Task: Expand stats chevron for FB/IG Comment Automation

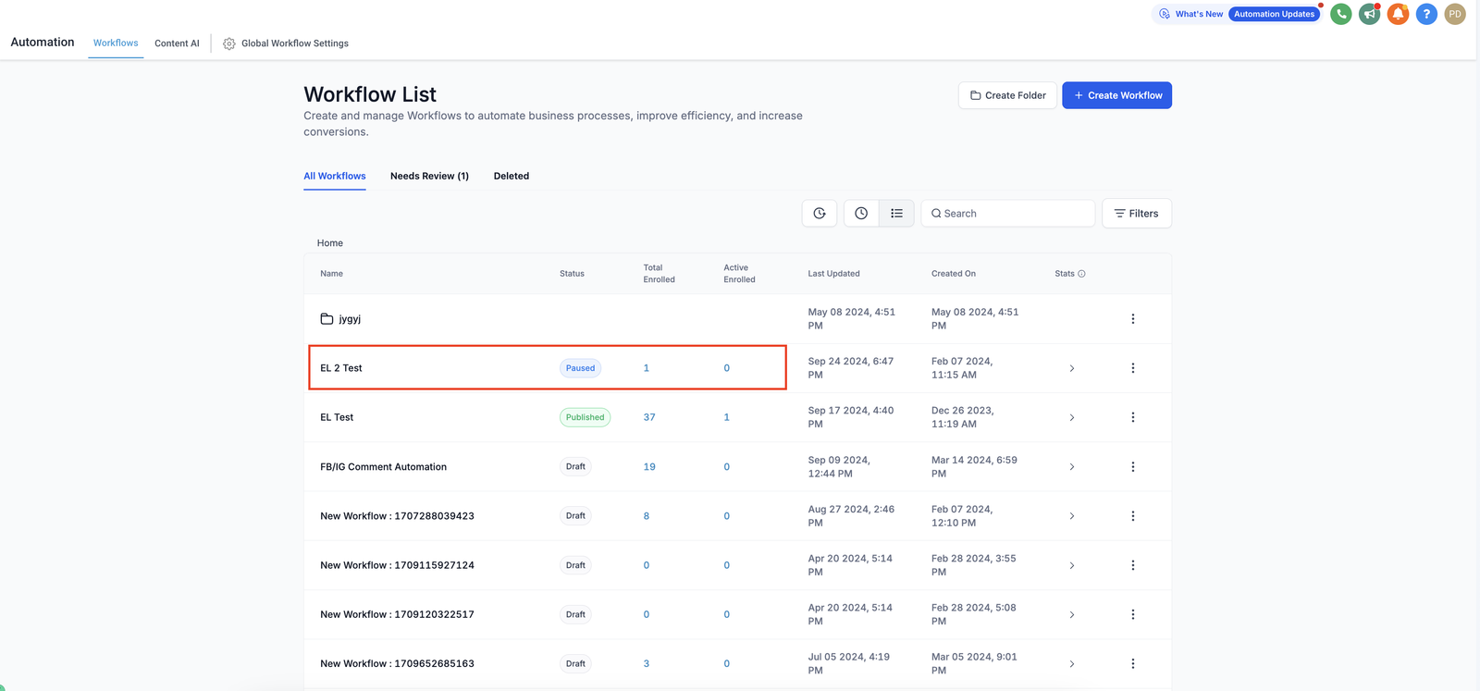Action: point(1072,467)
